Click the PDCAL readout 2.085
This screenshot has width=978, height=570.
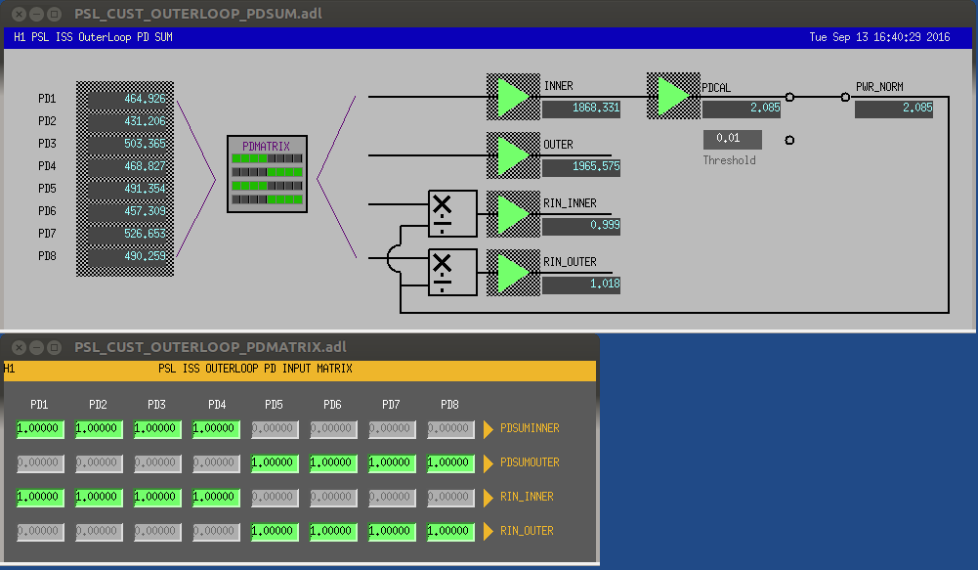(742, 109)
